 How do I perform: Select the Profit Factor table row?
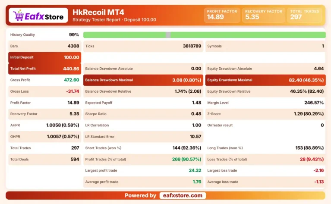click(44, 103)
